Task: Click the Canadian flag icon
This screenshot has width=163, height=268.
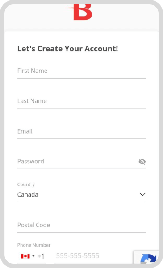Action: point(25,256)
